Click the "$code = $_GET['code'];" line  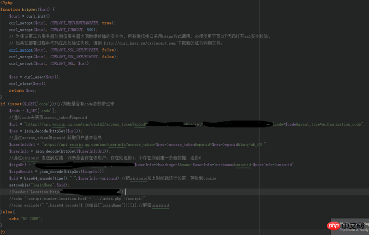[x=32, y=111]
